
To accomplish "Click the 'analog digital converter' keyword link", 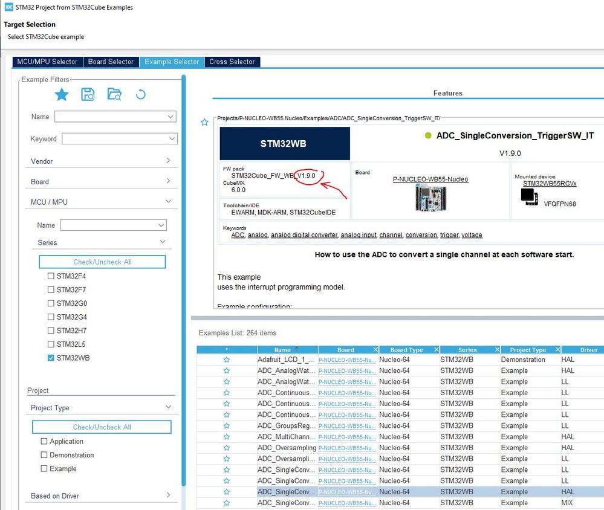I will (304, 235).
